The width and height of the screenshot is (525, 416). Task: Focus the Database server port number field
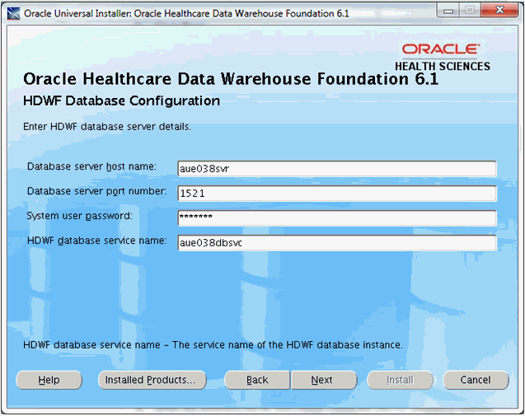337,193
